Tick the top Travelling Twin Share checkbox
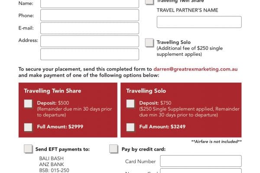Screen dimensions: 260x173 coord(149,2)
